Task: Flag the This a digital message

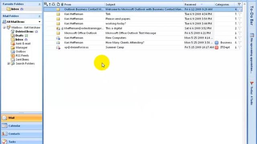Action: click(240, 28)
